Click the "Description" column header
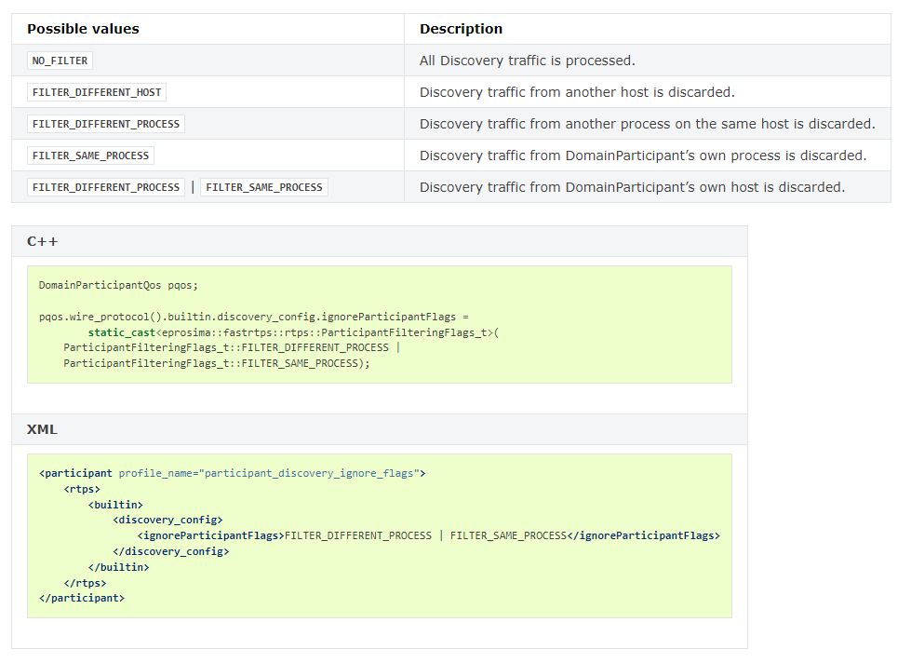The height and width of the screenshot is (663, 911). pyautogui.click(x=461, y=29)
